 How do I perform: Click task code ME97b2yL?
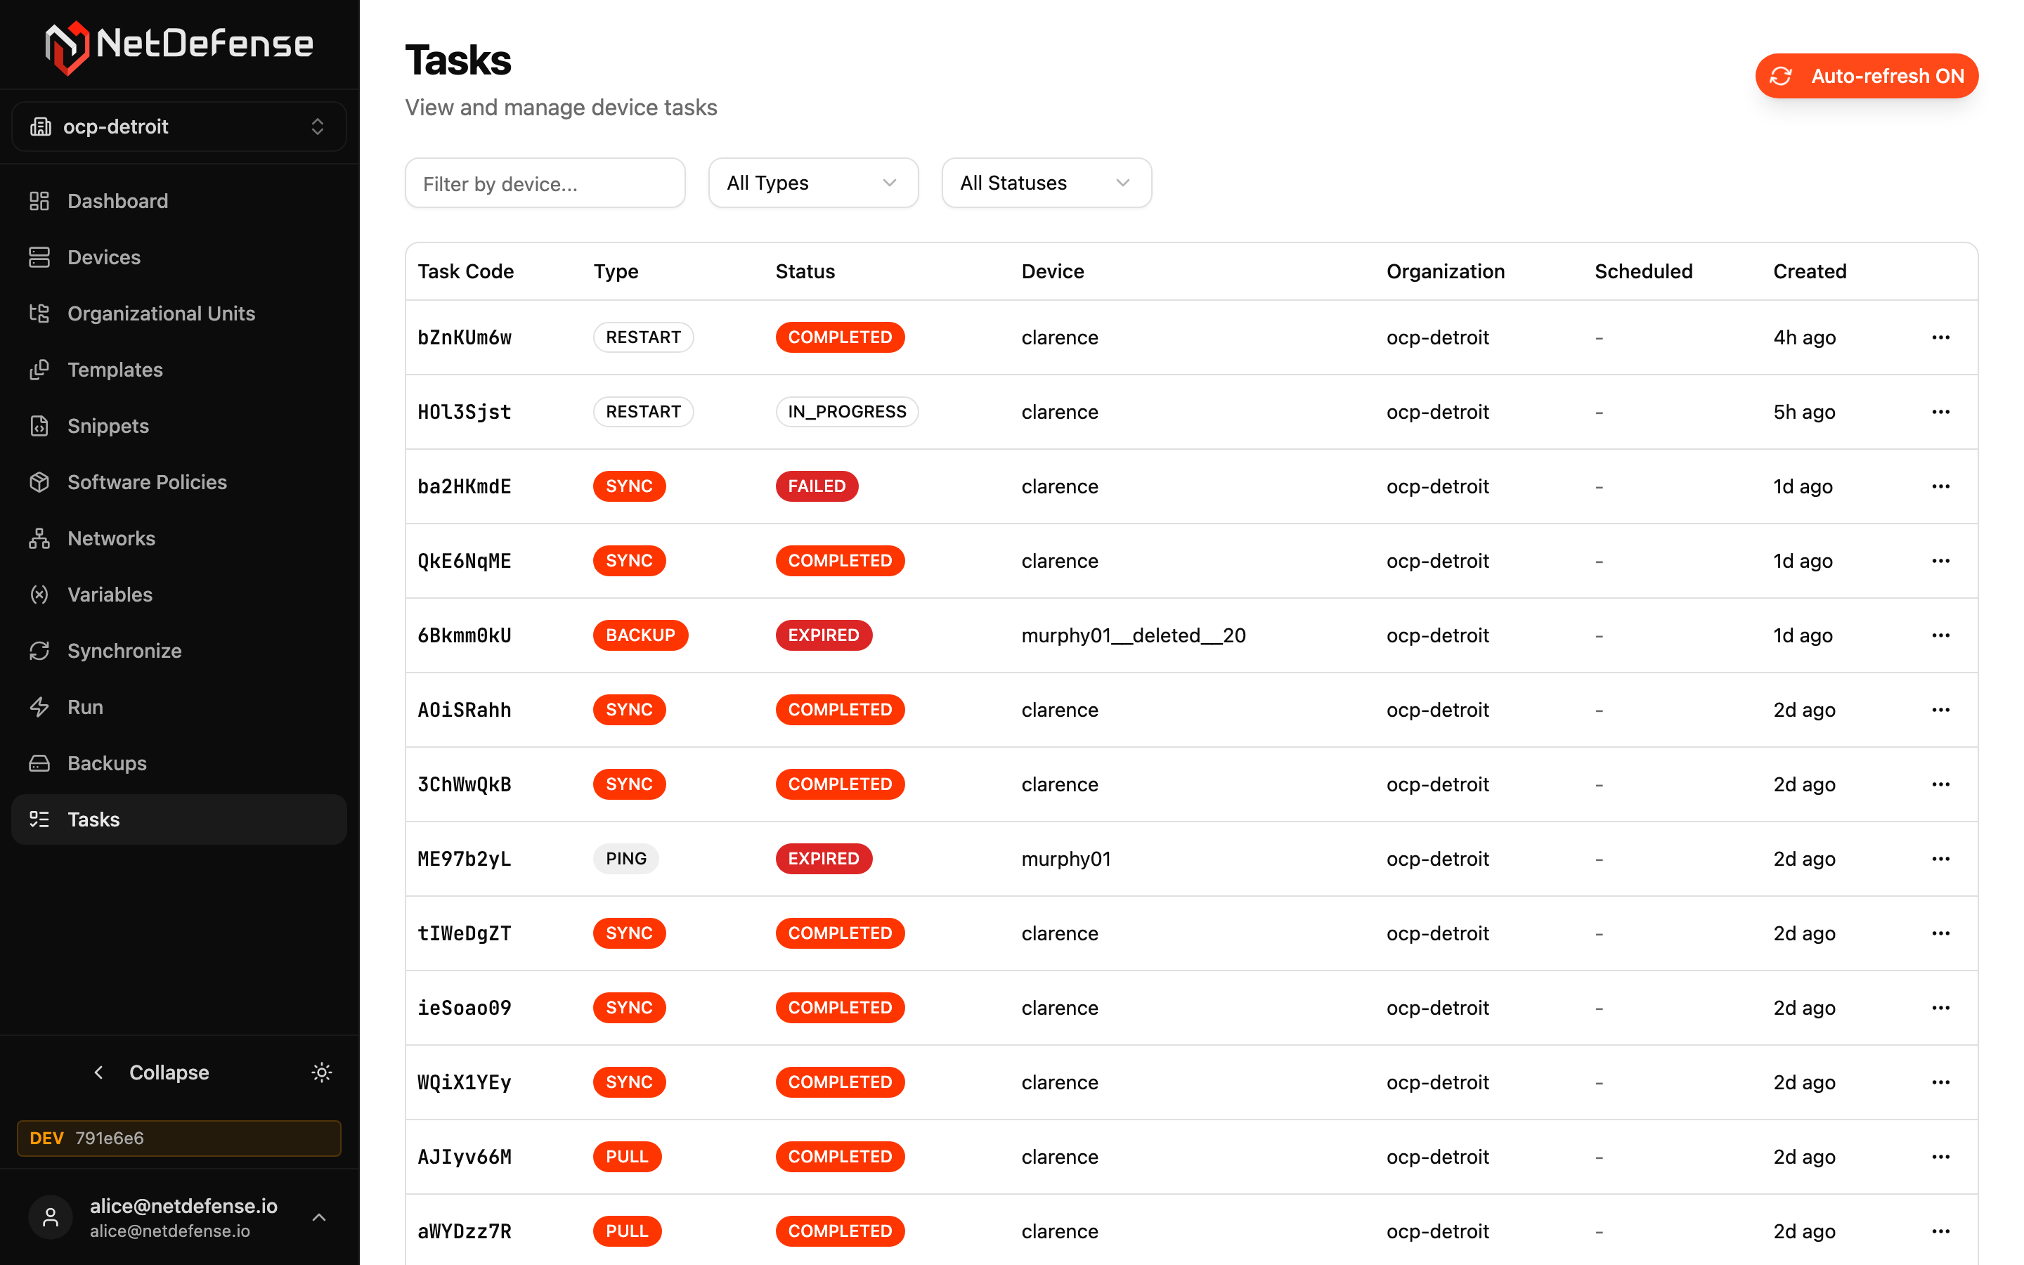click(x=464, y=858)
